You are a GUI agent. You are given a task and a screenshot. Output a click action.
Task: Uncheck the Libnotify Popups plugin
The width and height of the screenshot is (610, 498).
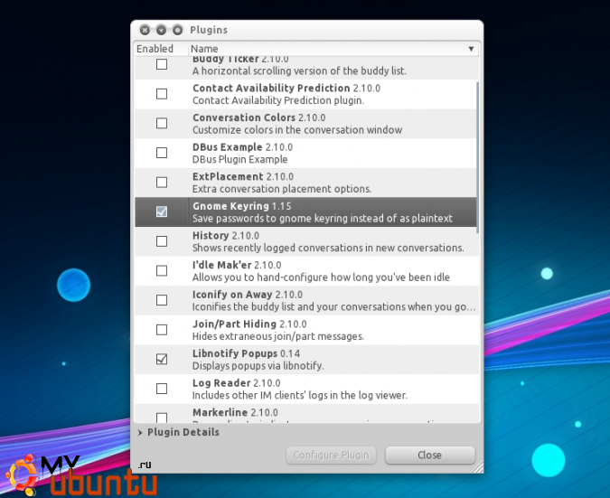click(162, 359)
